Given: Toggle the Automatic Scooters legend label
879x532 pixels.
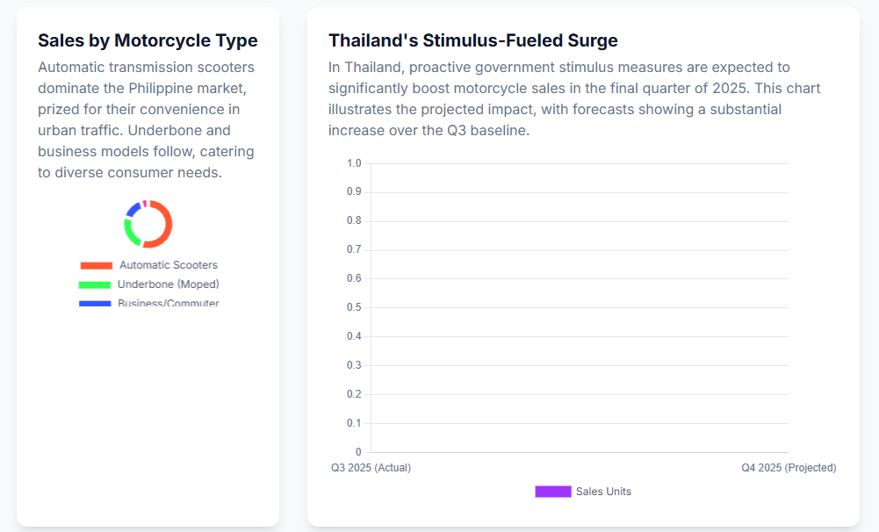Looking at the screenshot, I should click(168, 265).
